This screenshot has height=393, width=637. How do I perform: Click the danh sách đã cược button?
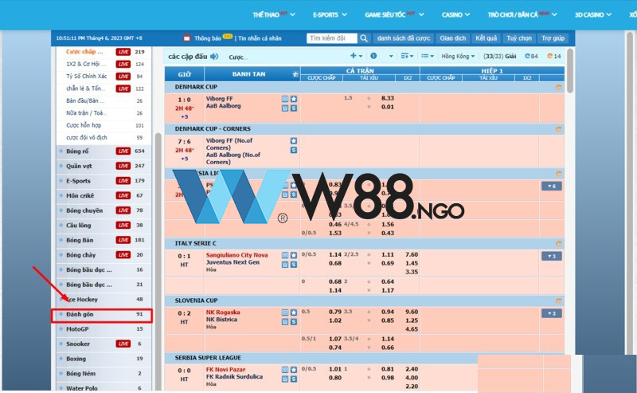pos(404,38)
